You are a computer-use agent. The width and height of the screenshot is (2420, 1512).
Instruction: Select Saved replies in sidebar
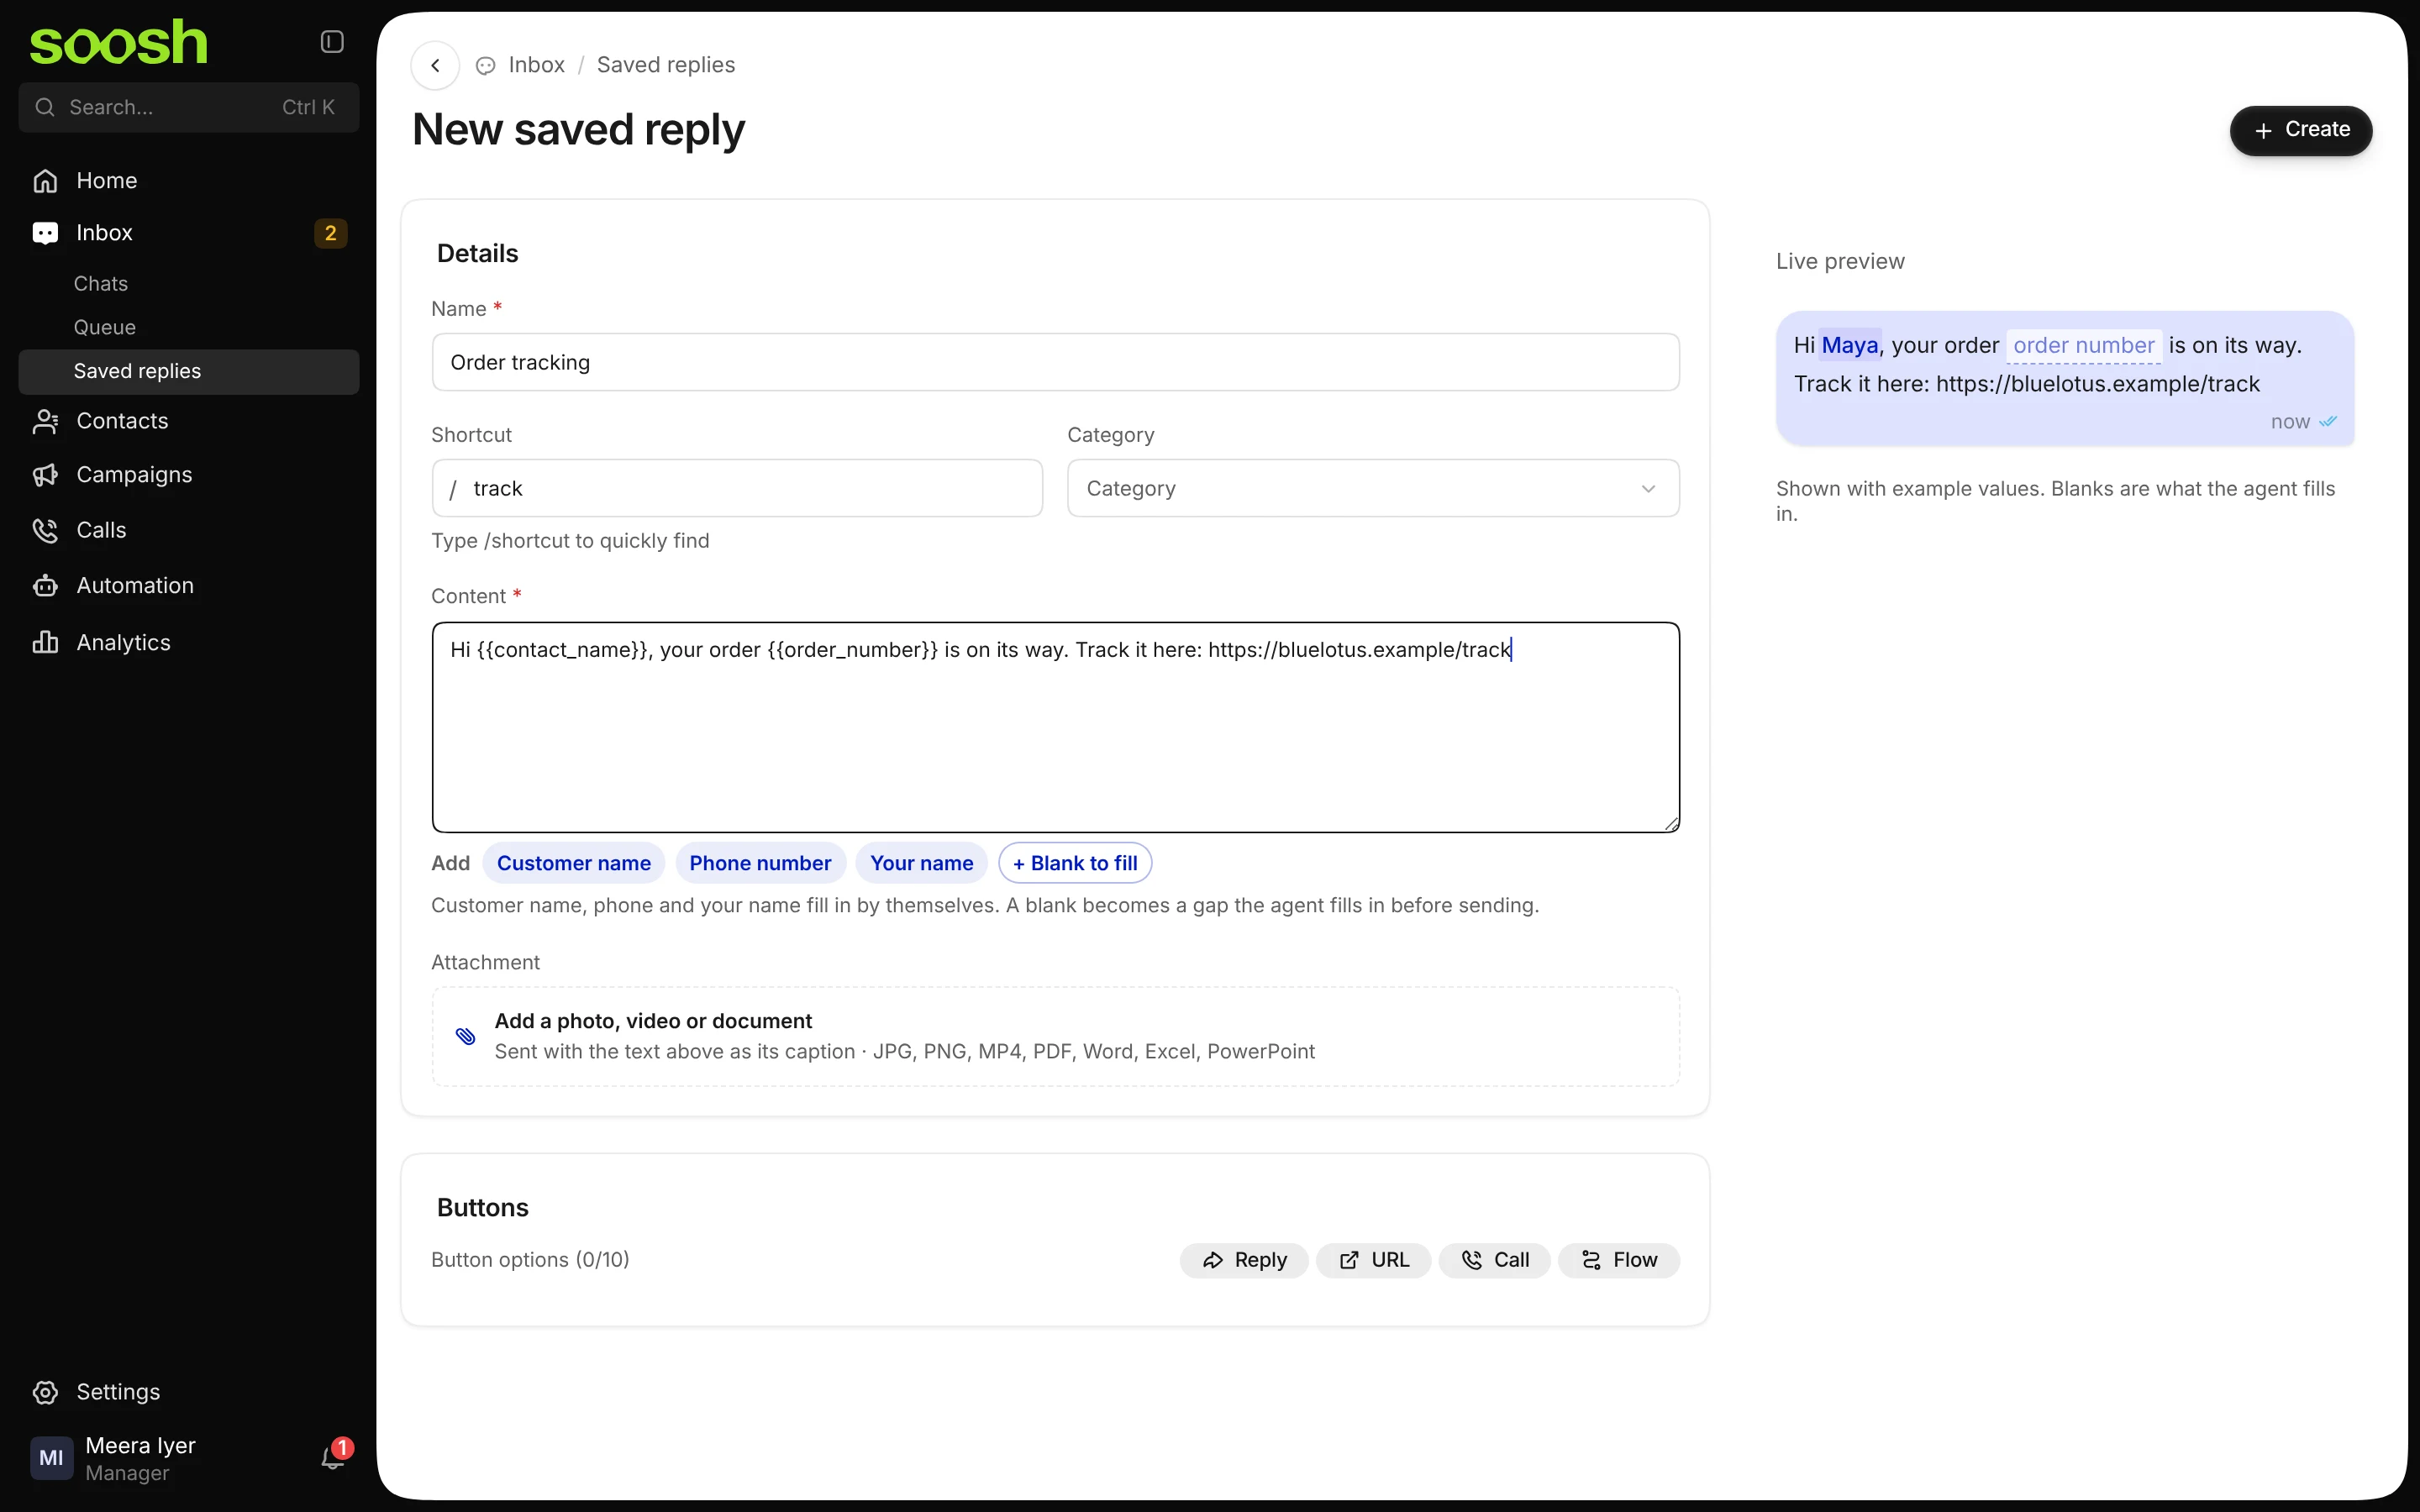189,371
